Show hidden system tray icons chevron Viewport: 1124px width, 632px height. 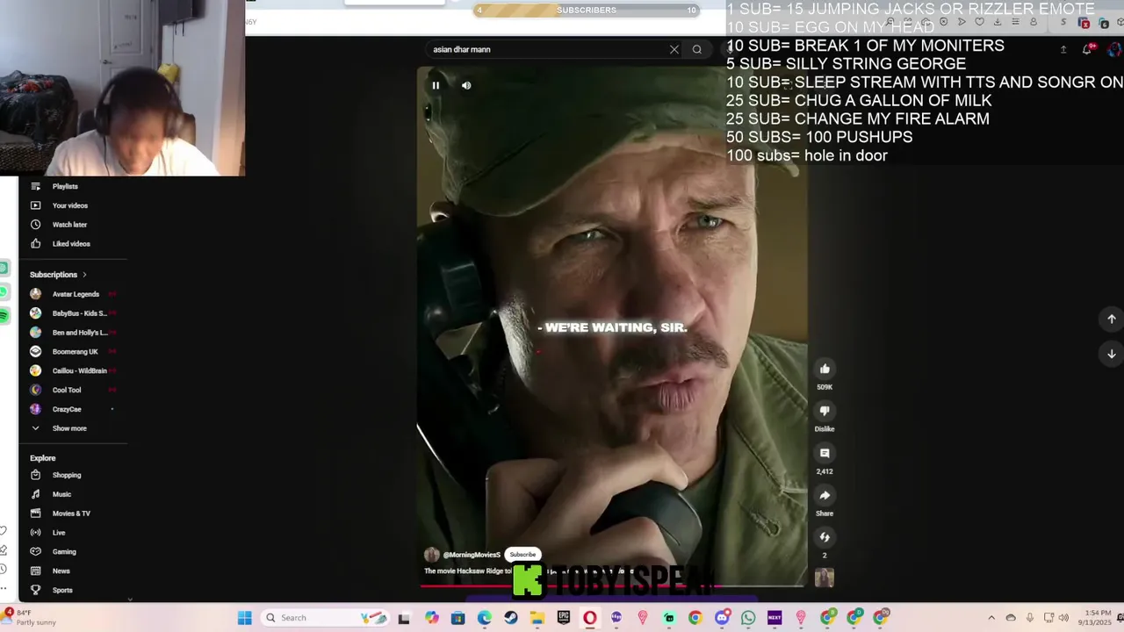click(x=991, y=618)
